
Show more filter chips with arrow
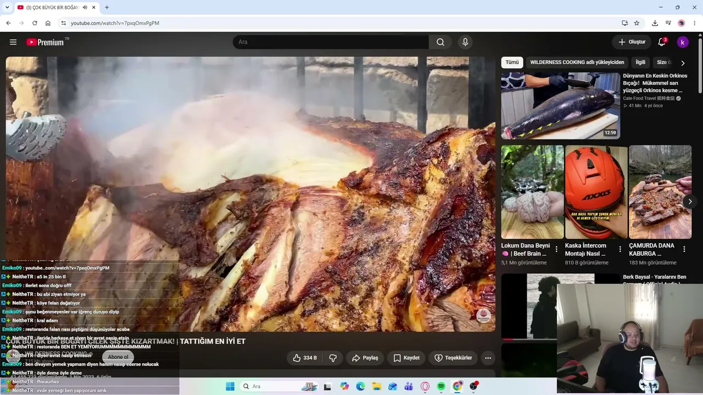(x=683, y=63)
